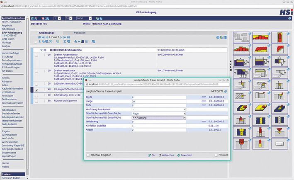The image size is (294, 180).
Task: Uncheck the box for row 40 Langloch/Tasche fräsen
Action: 36,90
